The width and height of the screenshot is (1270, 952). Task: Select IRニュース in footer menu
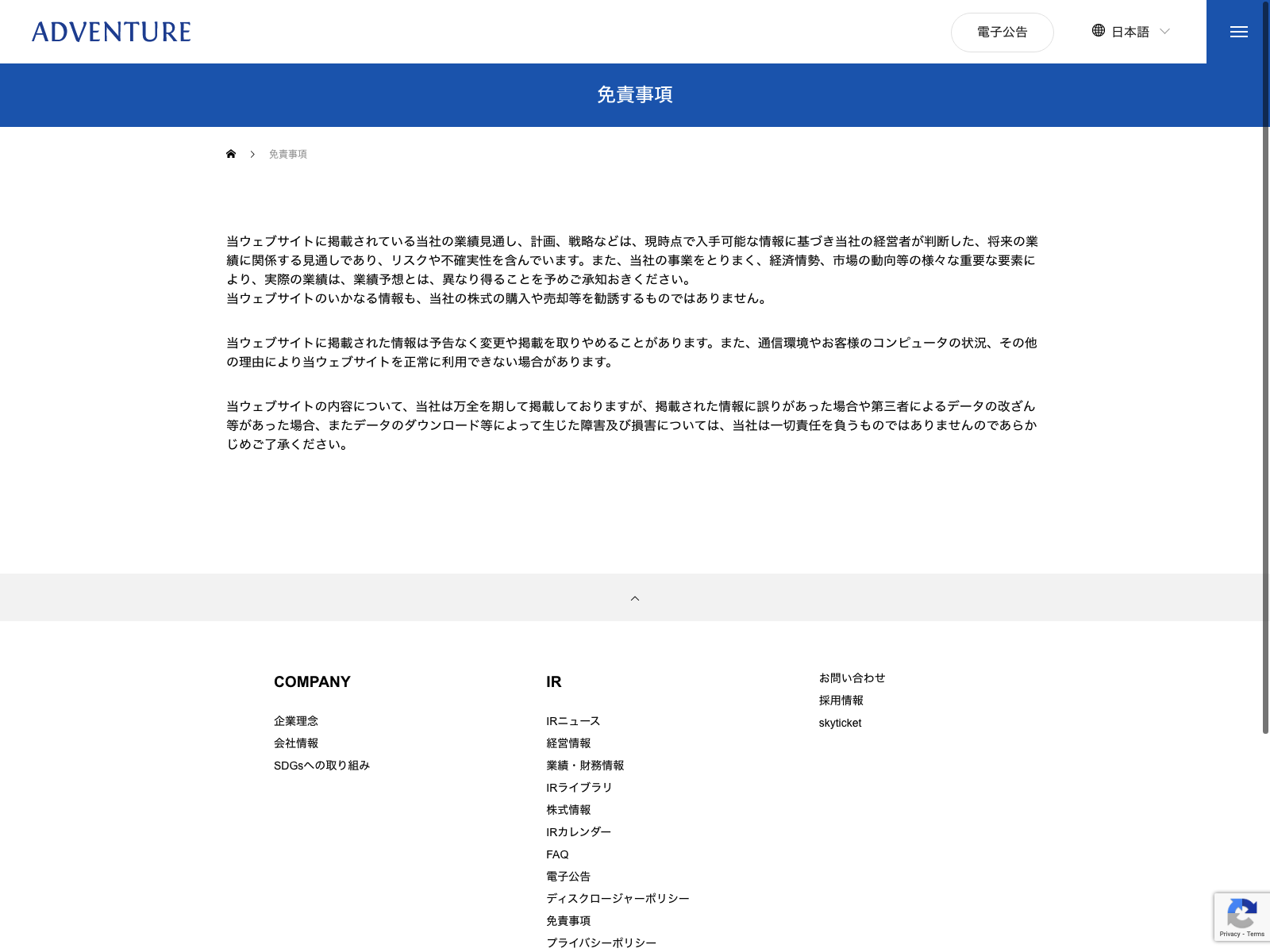[573, 721]
